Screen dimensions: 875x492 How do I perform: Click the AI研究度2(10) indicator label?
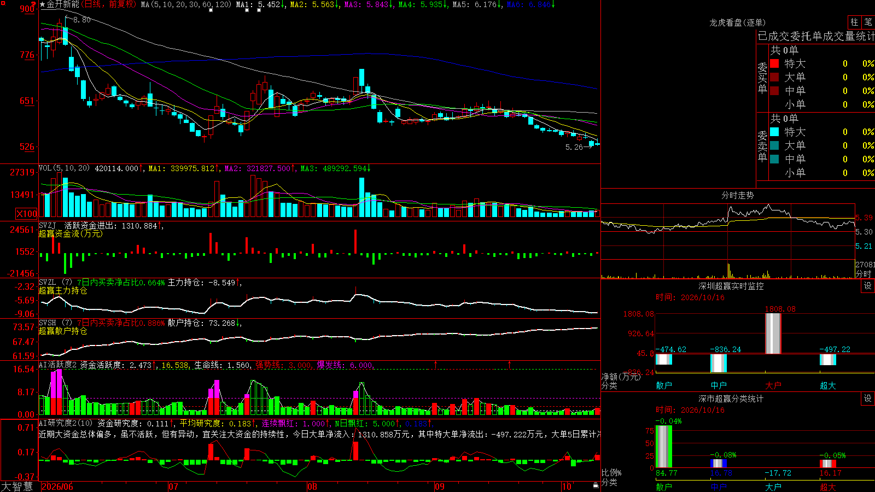(66, 423)
